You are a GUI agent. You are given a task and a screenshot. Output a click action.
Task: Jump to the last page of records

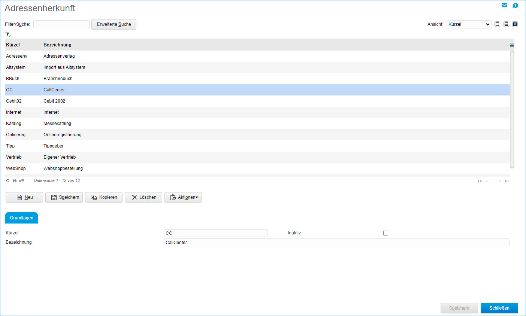pos(507,181)
